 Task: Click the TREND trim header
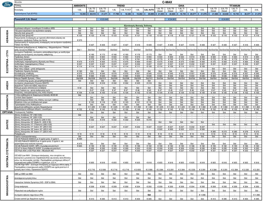121,6
